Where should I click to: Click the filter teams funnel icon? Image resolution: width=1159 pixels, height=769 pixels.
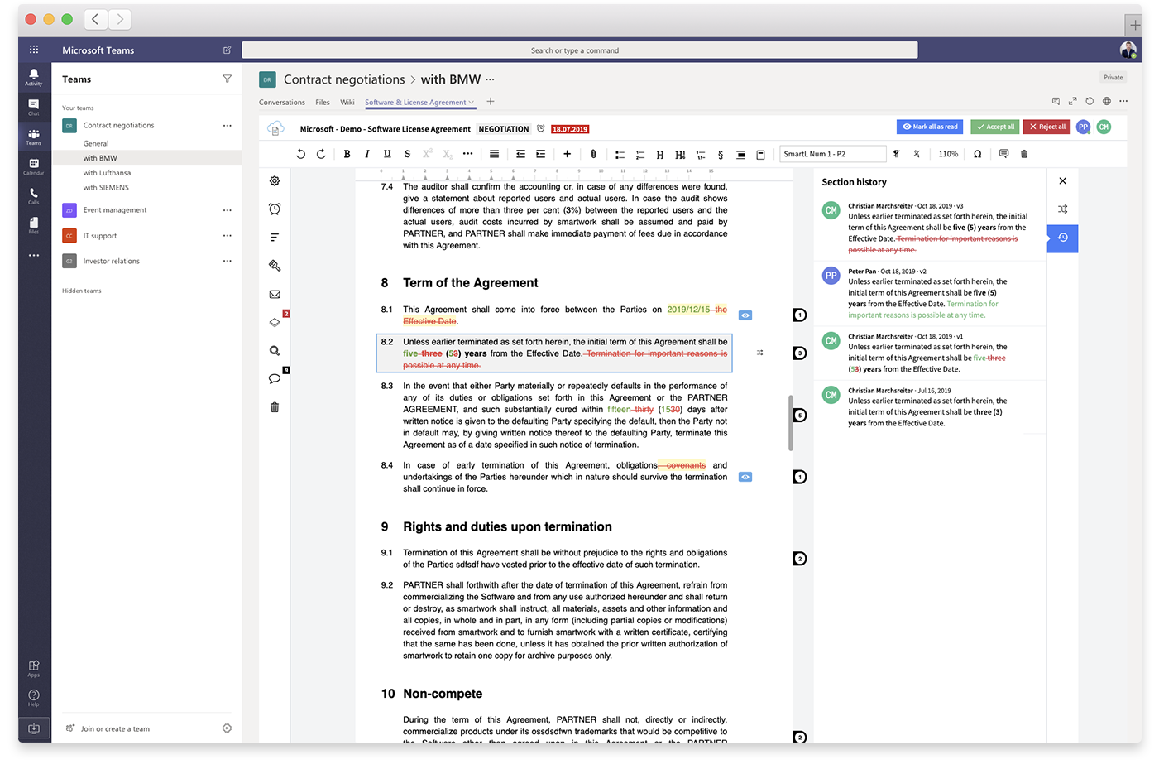[227, 79]
